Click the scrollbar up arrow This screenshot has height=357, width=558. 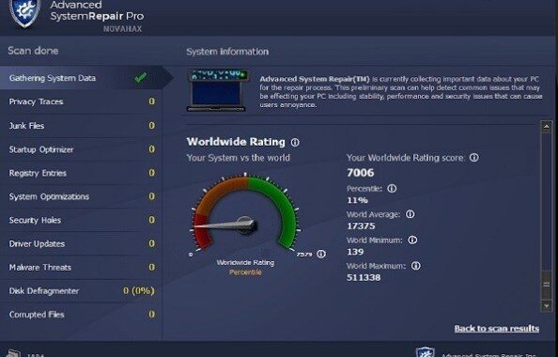(546, 127)
